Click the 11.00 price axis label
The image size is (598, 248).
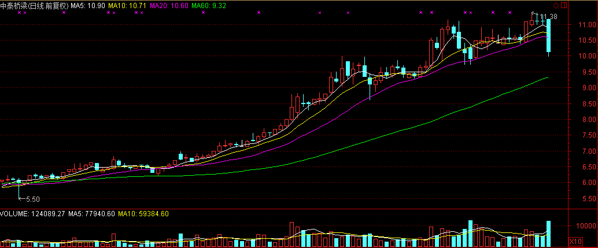588,25
